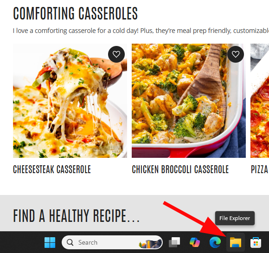Viewport: 269px width, 253px height.
Task: Click the Comforting Casseroles heading
Action: pyautogui.click(x=76, y=13)
